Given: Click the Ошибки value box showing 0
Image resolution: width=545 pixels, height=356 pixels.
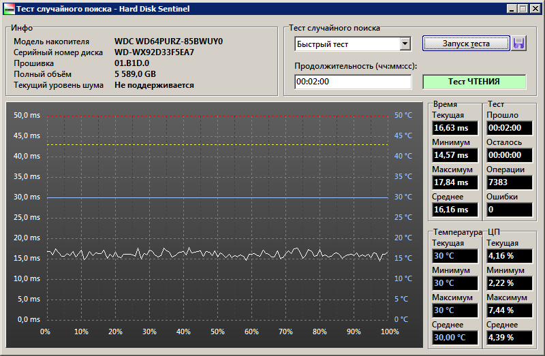Looking at the screenshot, I should [x=509, y=210].
